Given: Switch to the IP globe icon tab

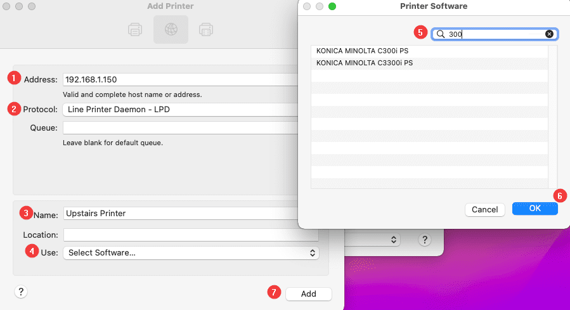Looking at the screenshot, I should click(x=171, y=29).
